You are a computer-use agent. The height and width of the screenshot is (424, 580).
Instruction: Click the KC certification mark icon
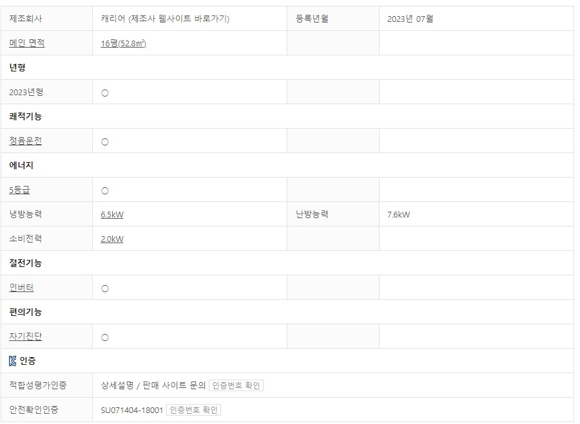pos(13,361)
